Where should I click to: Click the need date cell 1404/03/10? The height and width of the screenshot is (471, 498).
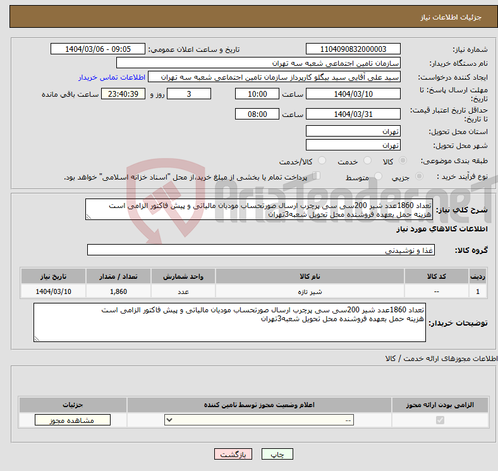point(53,291)
